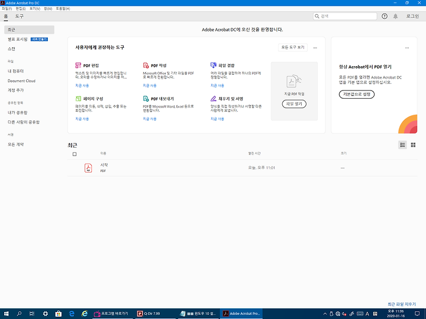The width and height of the screenshot is (426, 319).
Task: Click the 파일 열기 button
Action: 294,104
